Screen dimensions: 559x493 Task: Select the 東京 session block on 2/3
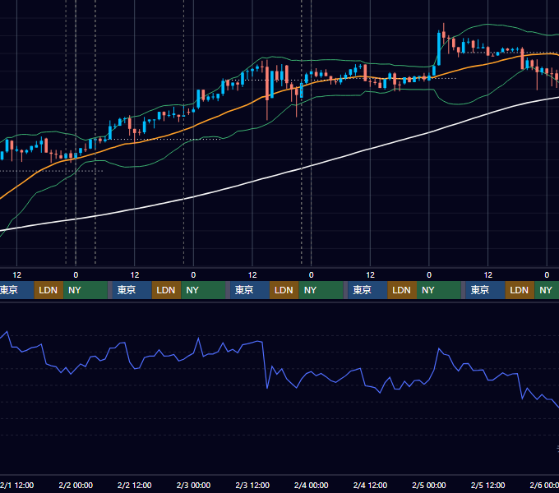(x=250, y=290)
